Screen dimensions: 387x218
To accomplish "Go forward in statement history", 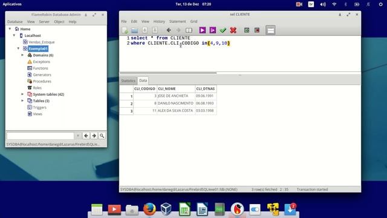I will [178, 30].
